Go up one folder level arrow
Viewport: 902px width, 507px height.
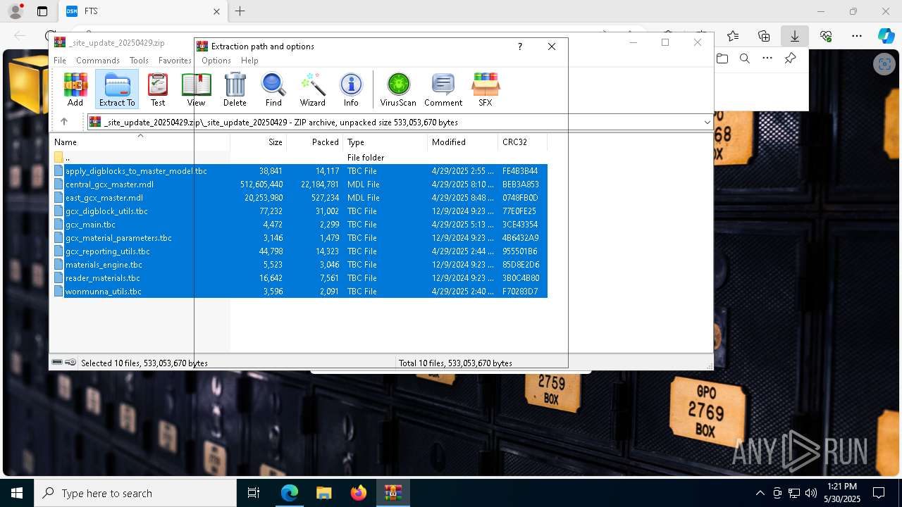(64, 122)
